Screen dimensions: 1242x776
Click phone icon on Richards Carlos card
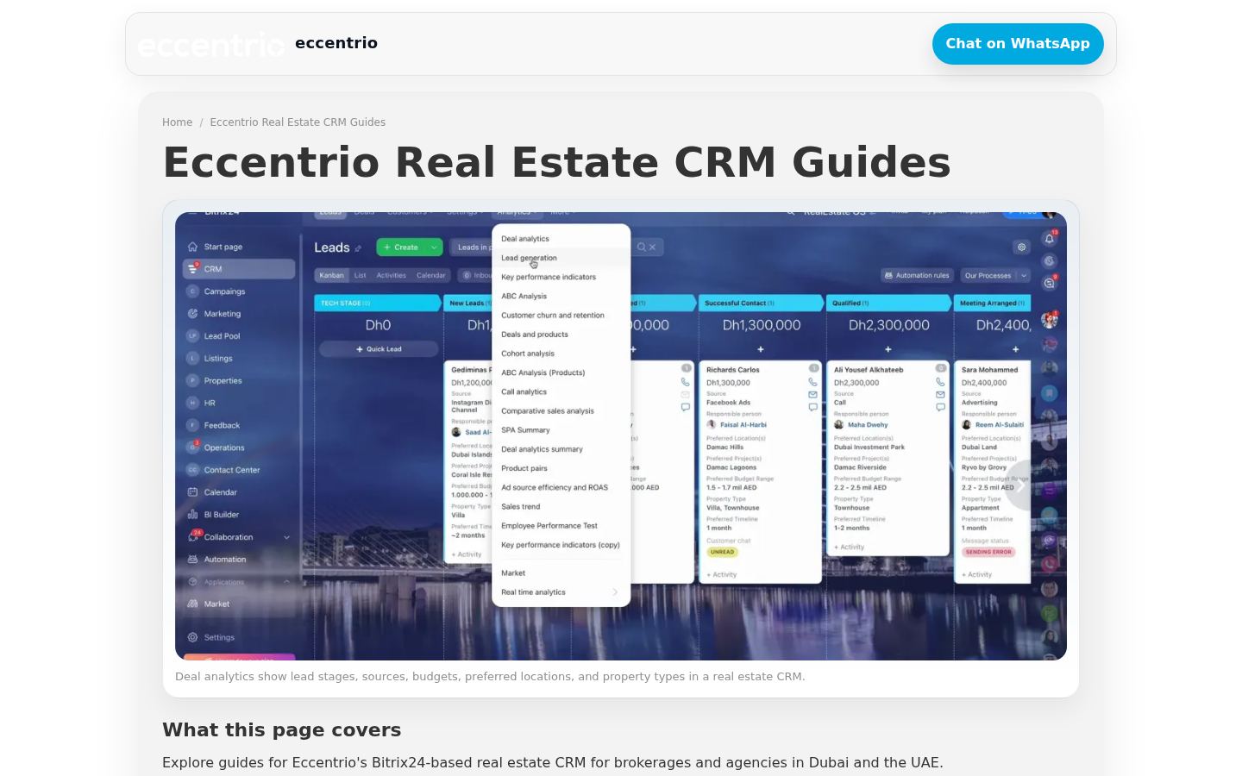[x=812, y=382]
